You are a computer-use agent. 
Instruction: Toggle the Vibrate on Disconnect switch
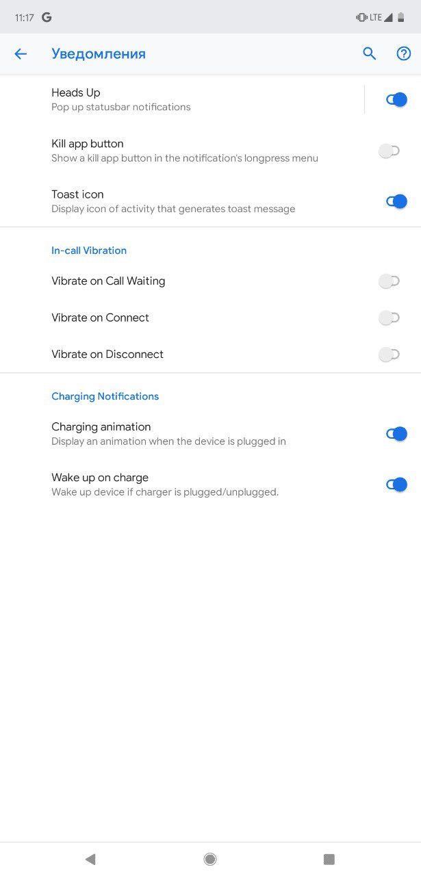390,355
